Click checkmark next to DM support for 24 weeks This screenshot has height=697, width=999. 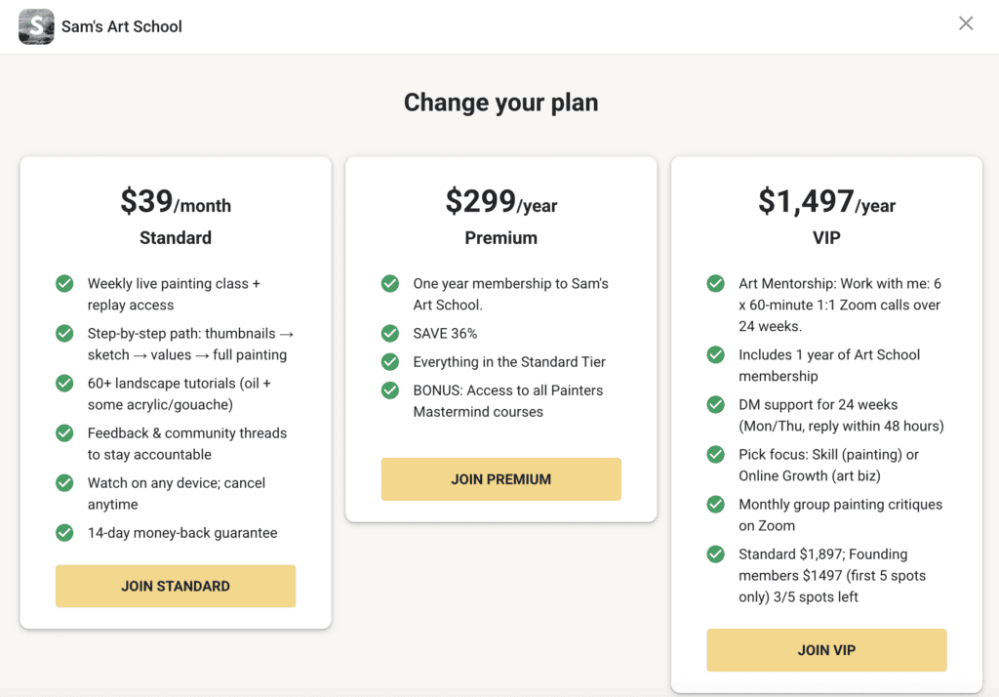(x=715, y=405)
